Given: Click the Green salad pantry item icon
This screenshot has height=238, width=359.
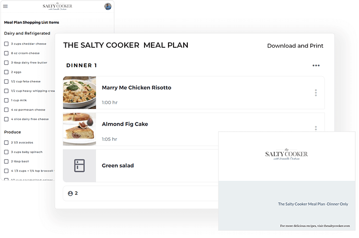Looking at the screenshot, I should [x=80, y=166].
